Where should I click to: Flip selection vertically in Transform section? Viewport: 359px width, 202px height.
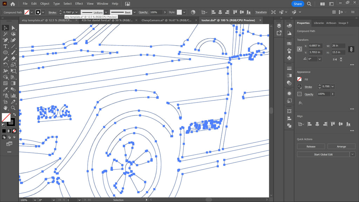click(x=341, y=59)
